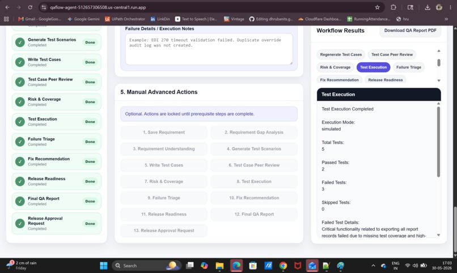The width and height of the screenshot is (457, 273).
Task: Open the Microsoft Edge taskbar icon
Action: [x=236, y=266]
